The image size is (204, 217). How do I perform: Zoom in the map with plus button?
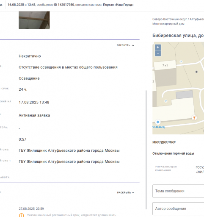click(x=158, y=47)
